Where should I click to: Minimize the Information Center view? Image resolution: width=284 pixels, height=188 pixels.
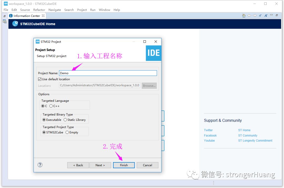(271, 15)
